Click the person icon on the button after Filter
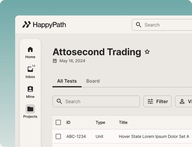This screenshot has width=192, height=147. click(x=182, y=101)
